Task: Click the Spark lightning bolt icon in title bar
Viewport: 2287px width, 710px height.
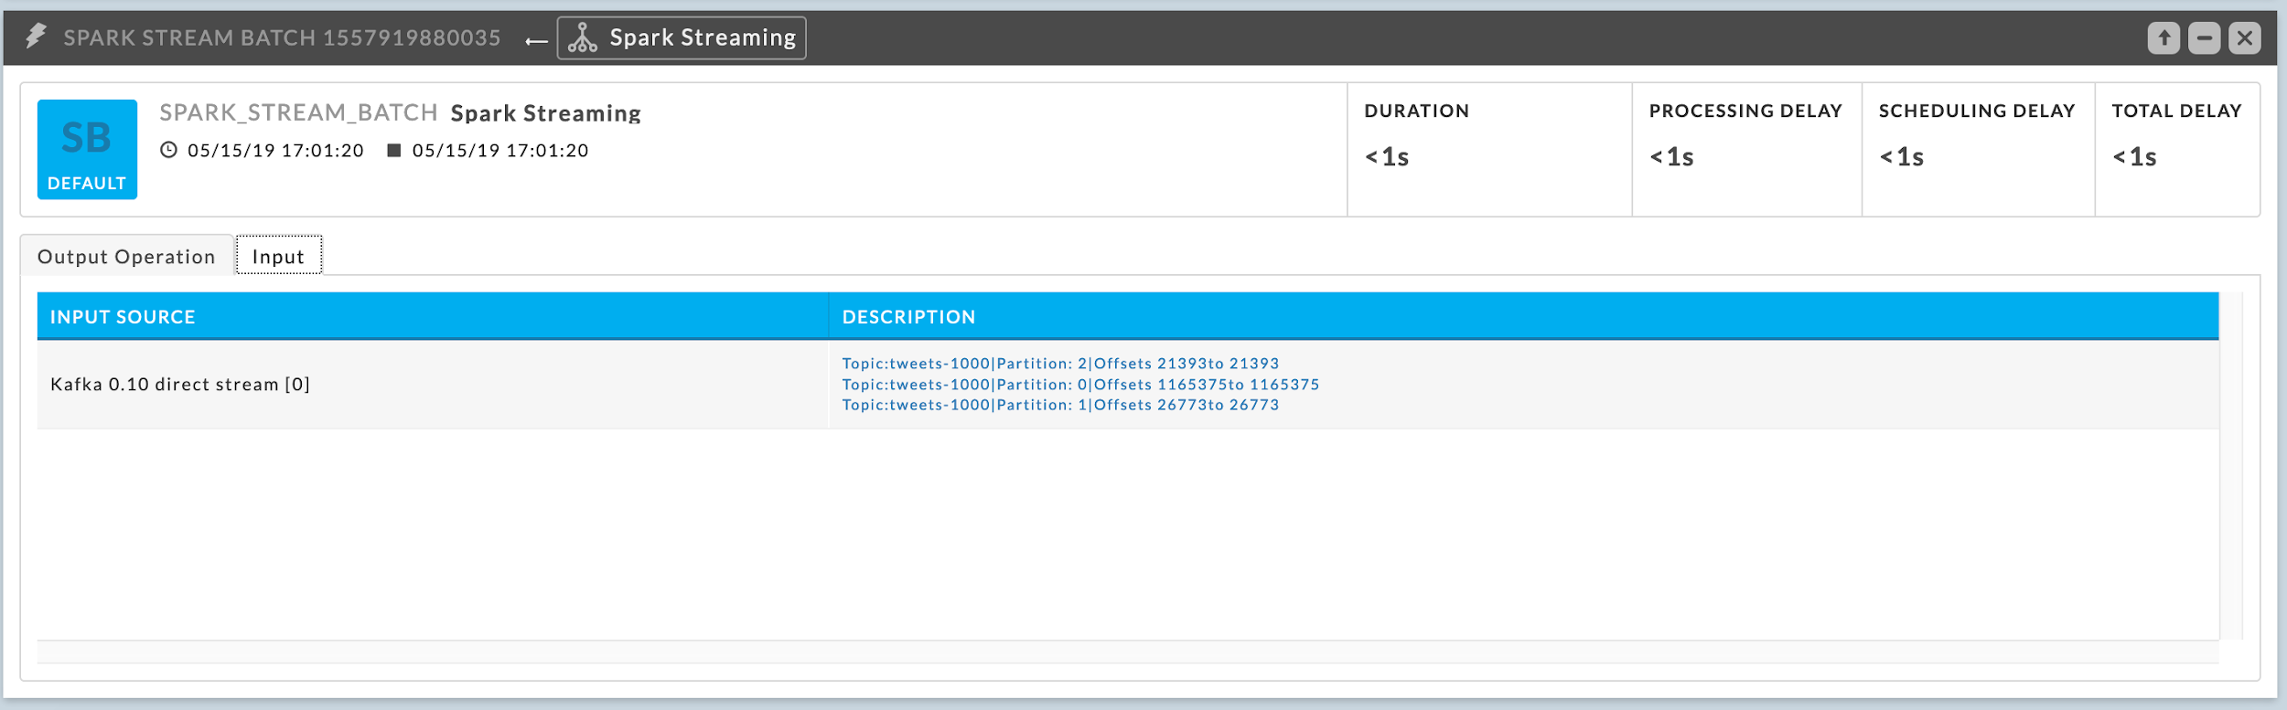Action: click(36, 37)
